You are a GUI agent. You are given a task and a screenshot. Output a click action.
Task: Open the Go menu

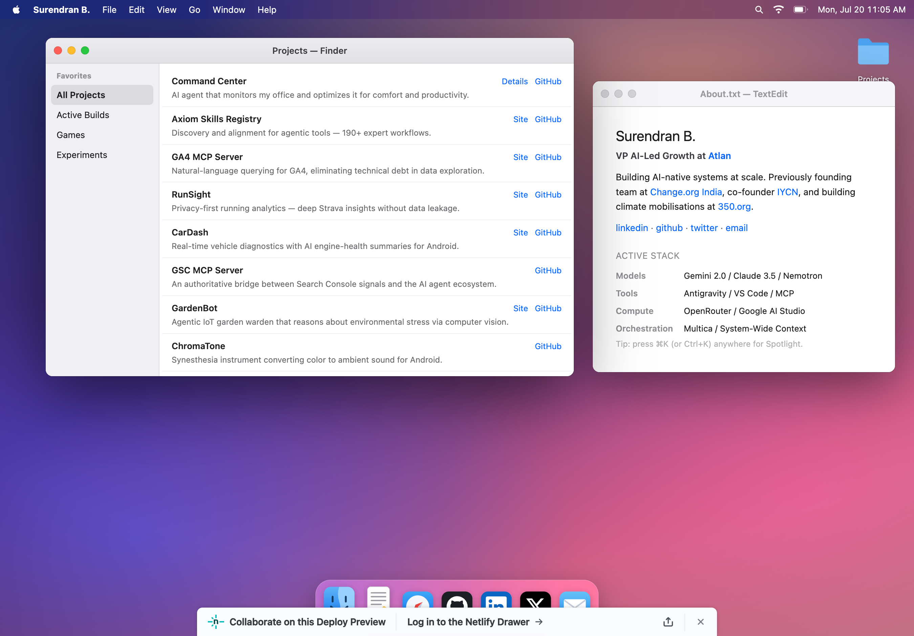click(x=194, y=9)
